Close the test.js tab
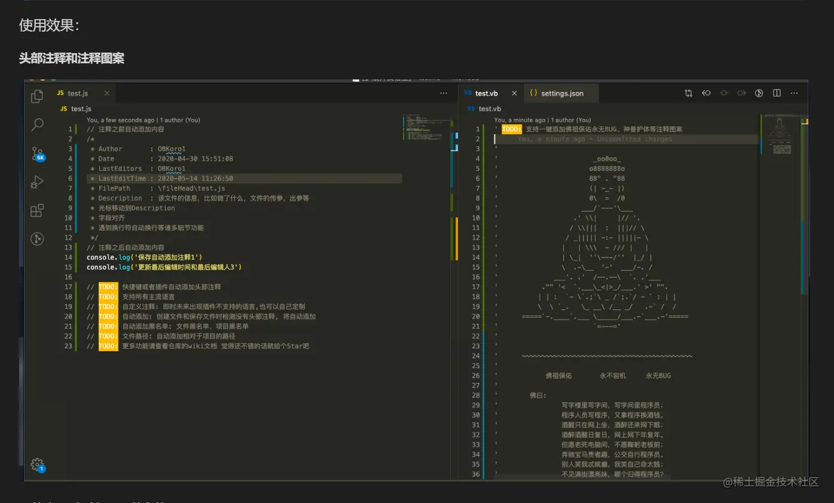 107,93
